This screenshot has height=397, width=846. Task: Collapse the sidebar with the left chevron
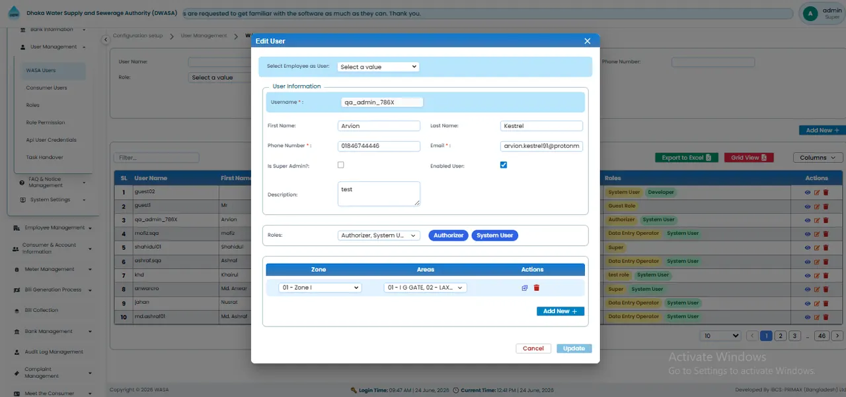click(x=105, y=40)
